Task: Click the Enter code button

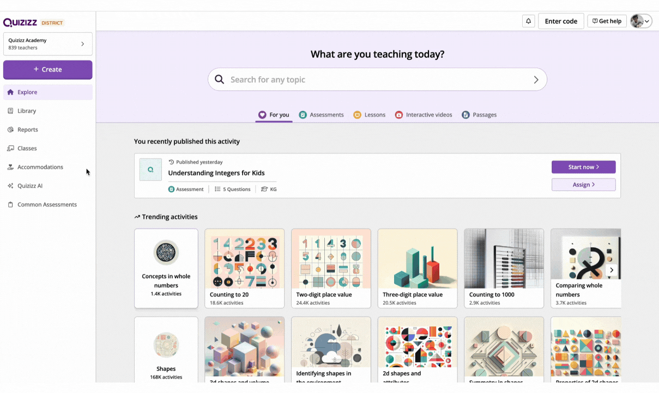Action: click(561, 21)
